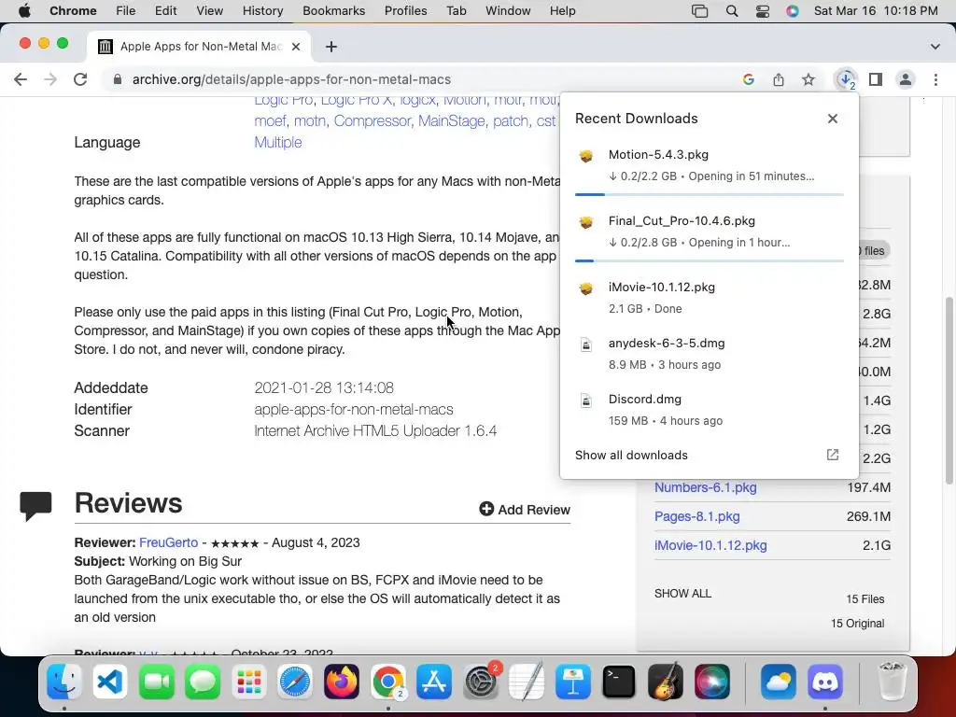Click Show all downloads
This screenshot has height=717, width=956.
pos(631,455)
